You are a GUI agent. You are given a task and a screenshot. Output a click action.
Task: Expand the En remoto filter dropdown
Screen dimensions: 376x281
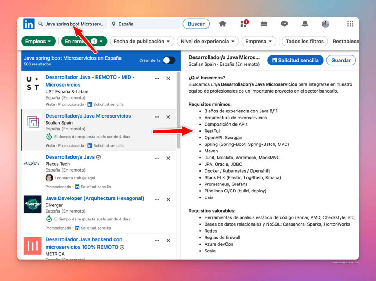(84, 41)
